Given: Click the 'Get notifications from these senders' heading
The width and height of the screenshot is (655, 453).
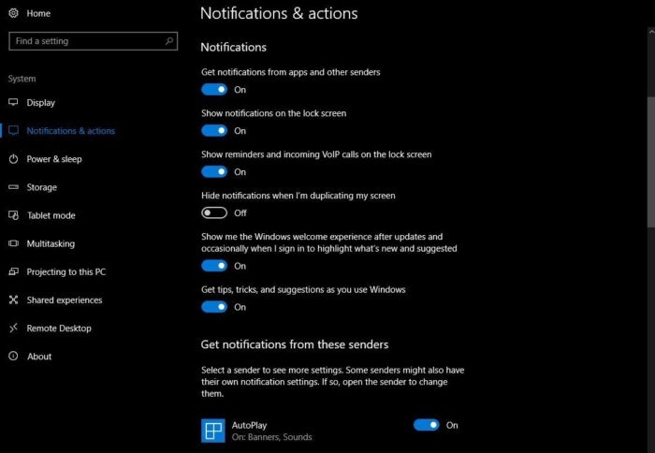Looking at the screenshot, I should point(295,344).
